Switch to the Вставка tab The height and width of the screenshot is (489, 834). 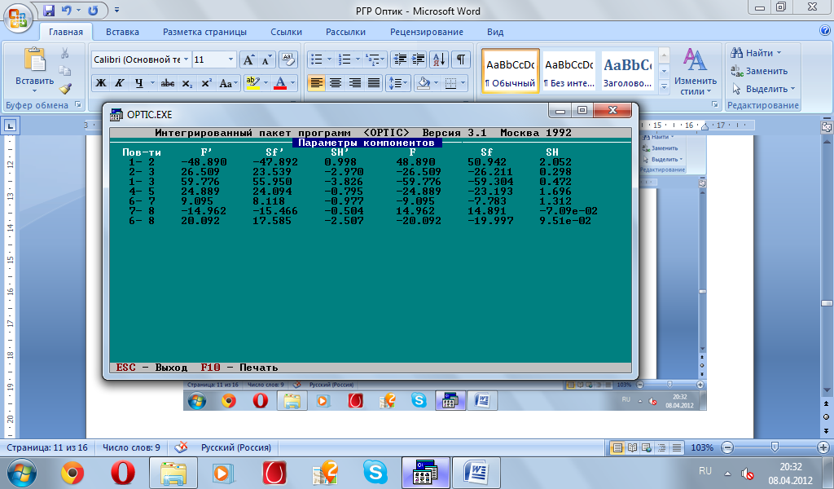(x=122, y=32)
